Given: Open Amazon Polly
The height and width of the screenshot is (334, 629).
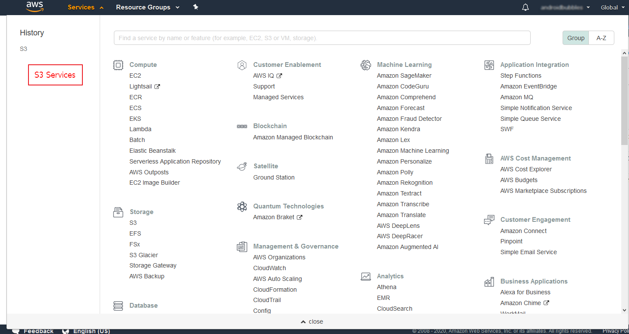Looking at the screenshot, I should coord(395,172).
